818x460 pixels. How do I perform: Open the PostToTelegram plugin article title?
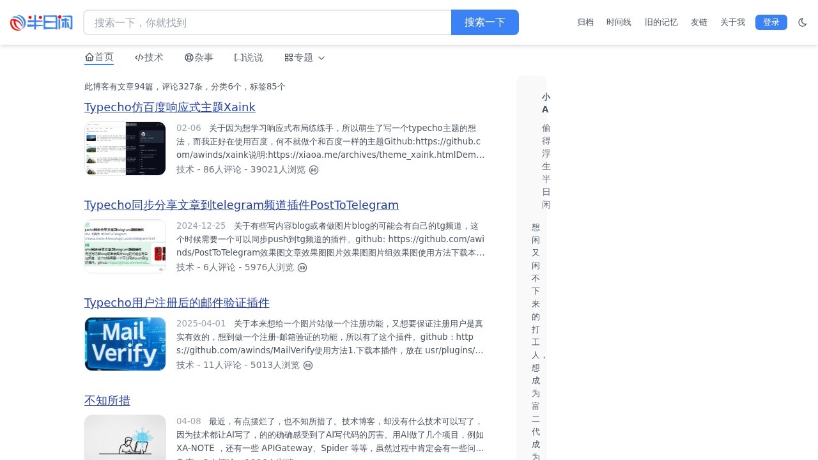click(242, 204)
